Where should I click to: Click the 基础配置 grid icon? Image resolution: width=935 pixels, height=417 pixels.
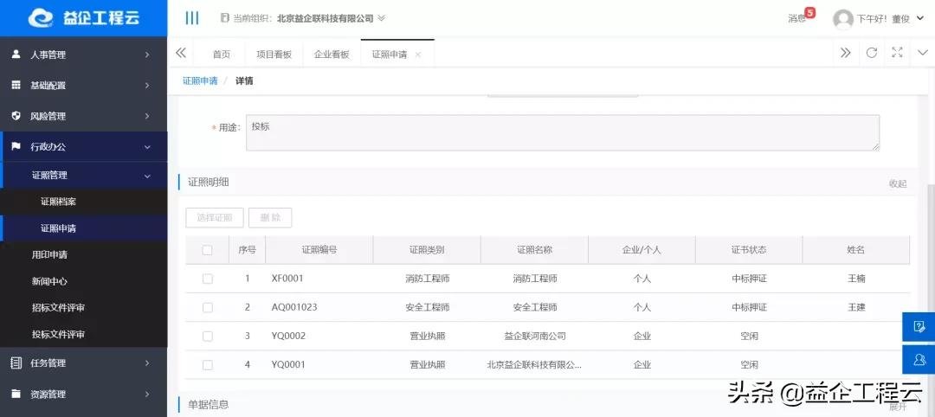pyautogui.click(x=16, y=85)
